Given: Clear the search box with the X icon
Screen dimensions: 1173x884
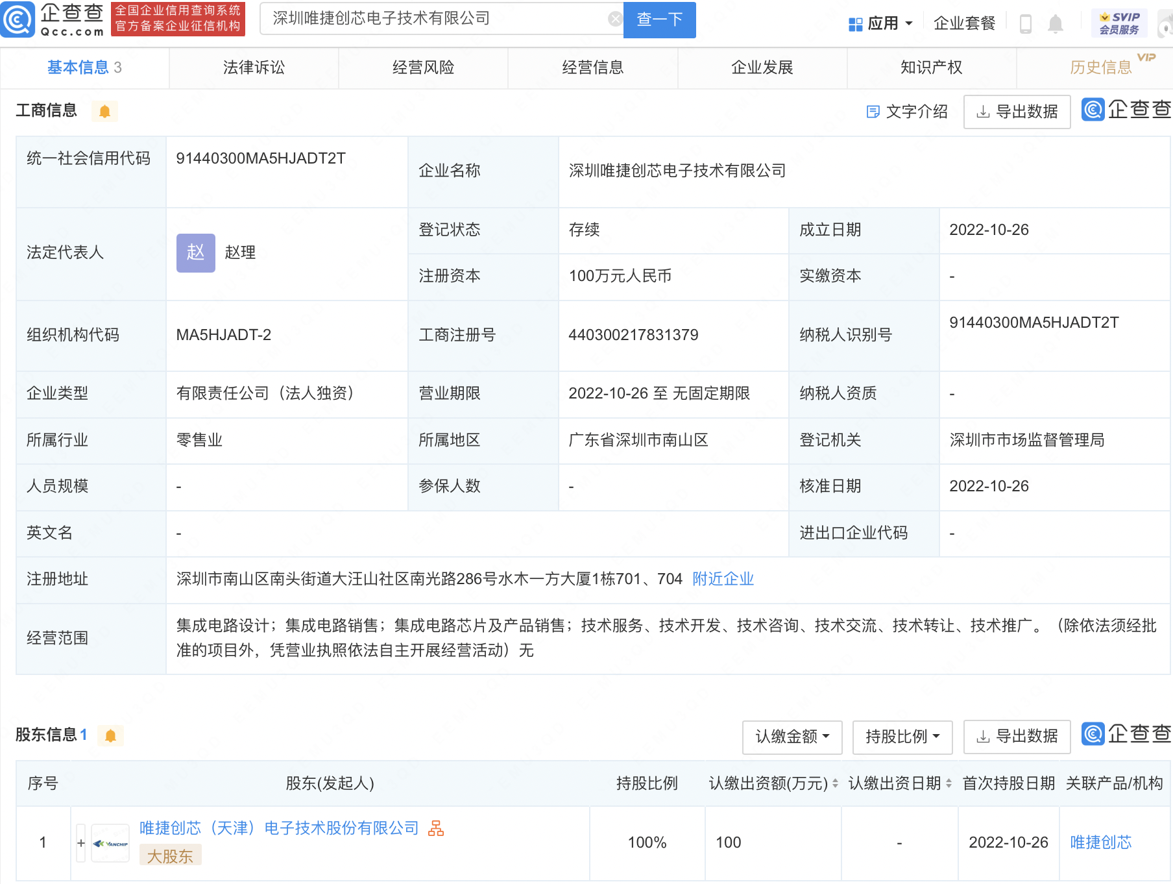Looking at the screenshot, I should [614, 19].
